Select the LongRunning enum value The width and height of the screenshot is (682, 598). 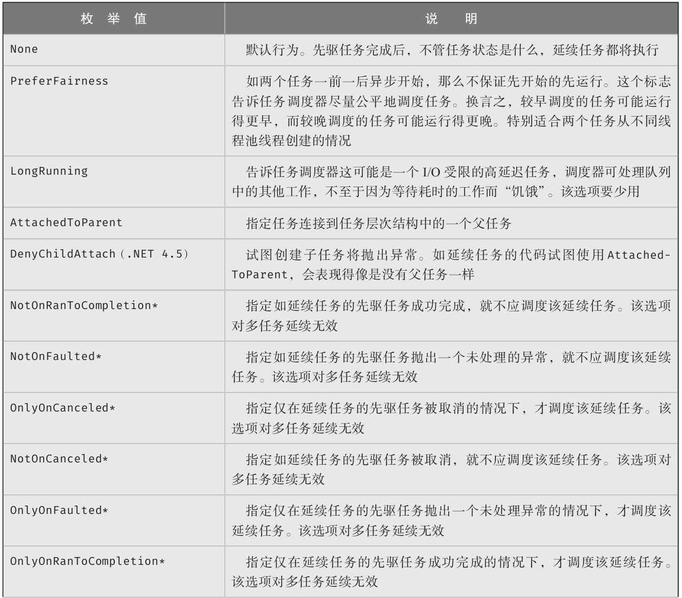click(x=49, y=171)
